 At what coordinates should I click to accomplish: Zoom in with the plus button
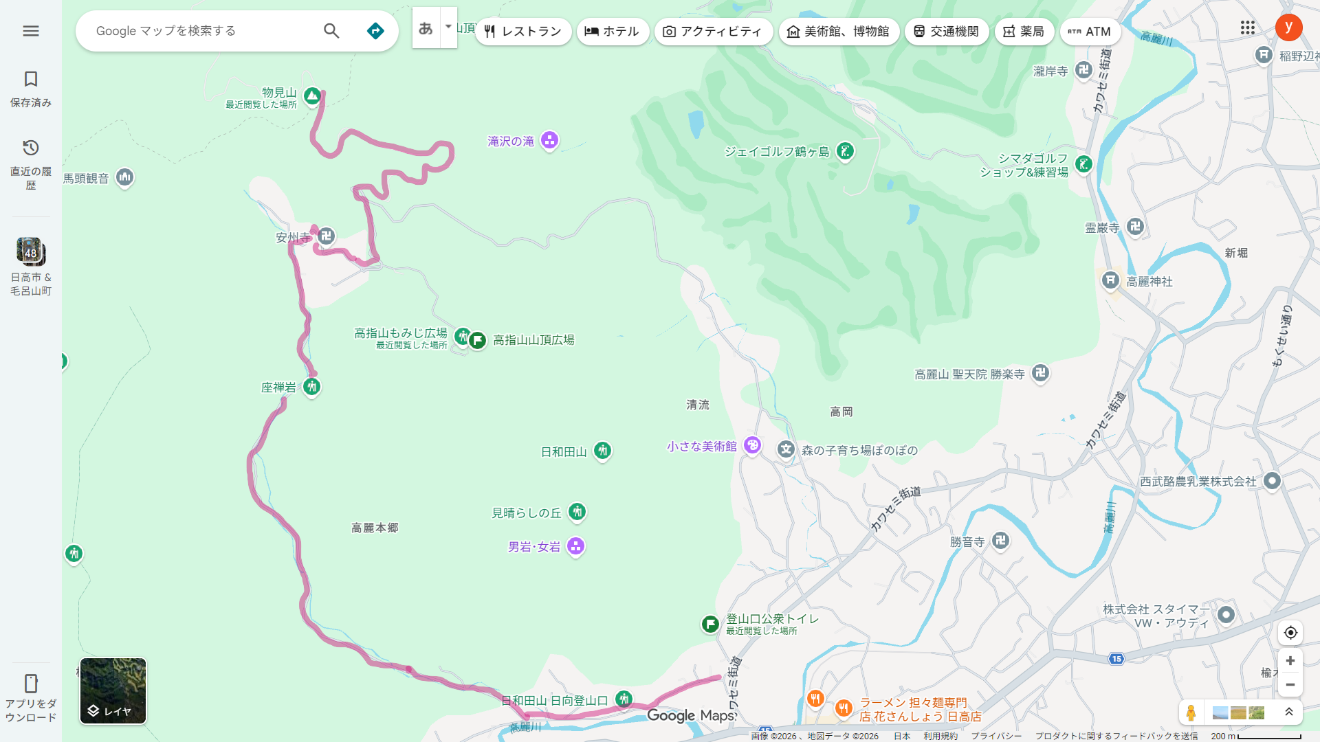(x=1290, y=661)
